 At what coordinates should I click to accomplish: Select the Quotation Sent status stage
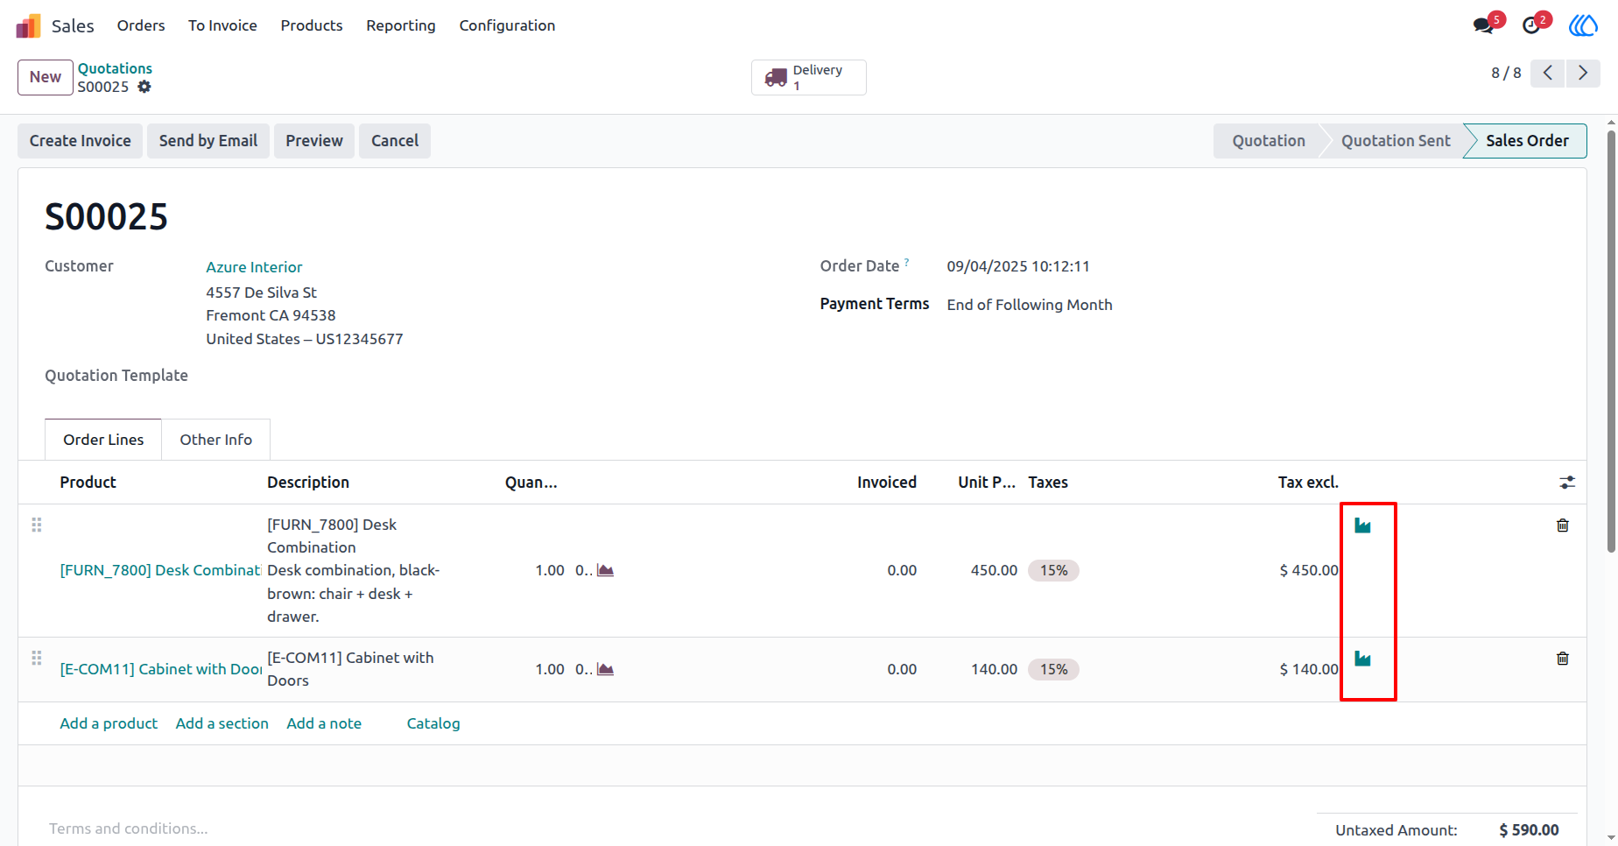pyautogui.click(x=1396, y=141)
